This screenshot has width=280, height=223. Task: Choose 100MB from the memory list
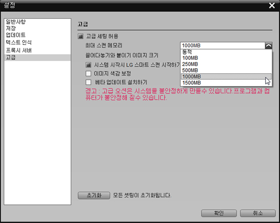(190, 58)
